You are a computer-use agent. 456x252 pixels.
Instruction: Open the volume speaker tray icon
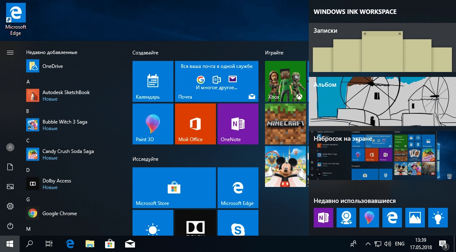pos(388,244)
